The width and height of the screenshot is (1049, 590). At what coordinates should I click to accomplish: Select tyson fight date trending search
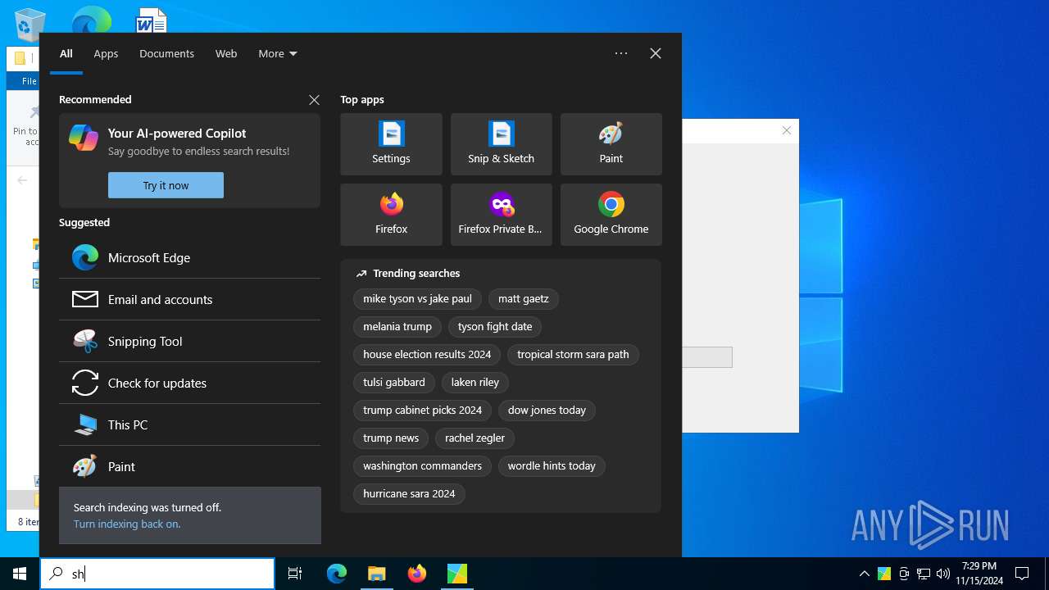click(x=495, y=327)
